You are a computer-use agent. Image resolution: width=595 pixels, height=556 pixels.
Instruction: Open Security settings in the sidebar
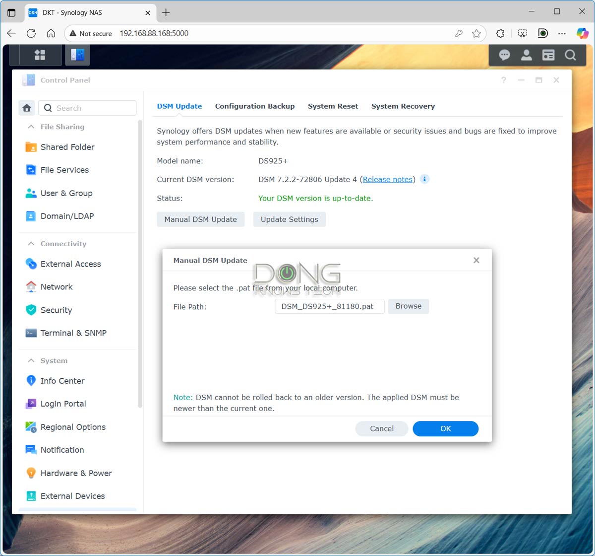coord(55,310)
